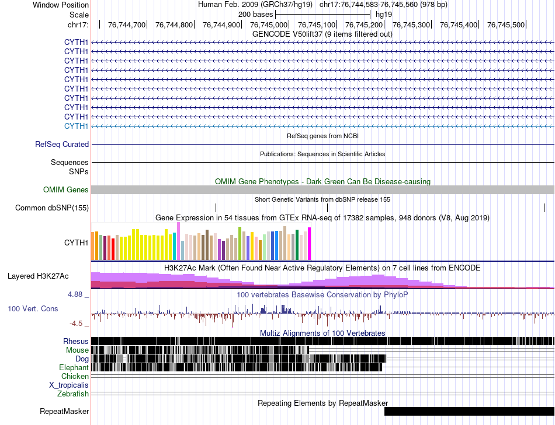
Task: Click the 76,745,100 ruler coordinate
Action: [x=317, y=24]
